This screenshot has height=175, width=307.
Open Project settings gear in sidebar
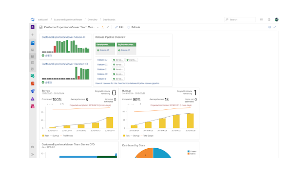coord(33,147)
